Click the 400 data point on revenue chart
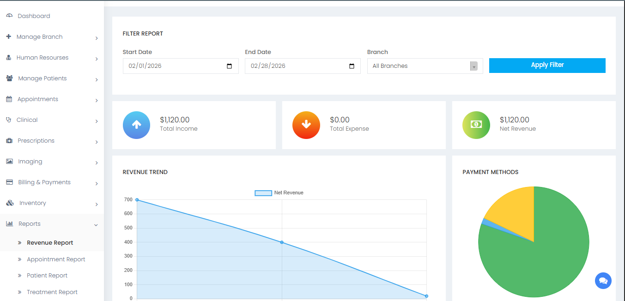Image resolution: width=625 pixels, height=301 pixels. tap(282, 242)
